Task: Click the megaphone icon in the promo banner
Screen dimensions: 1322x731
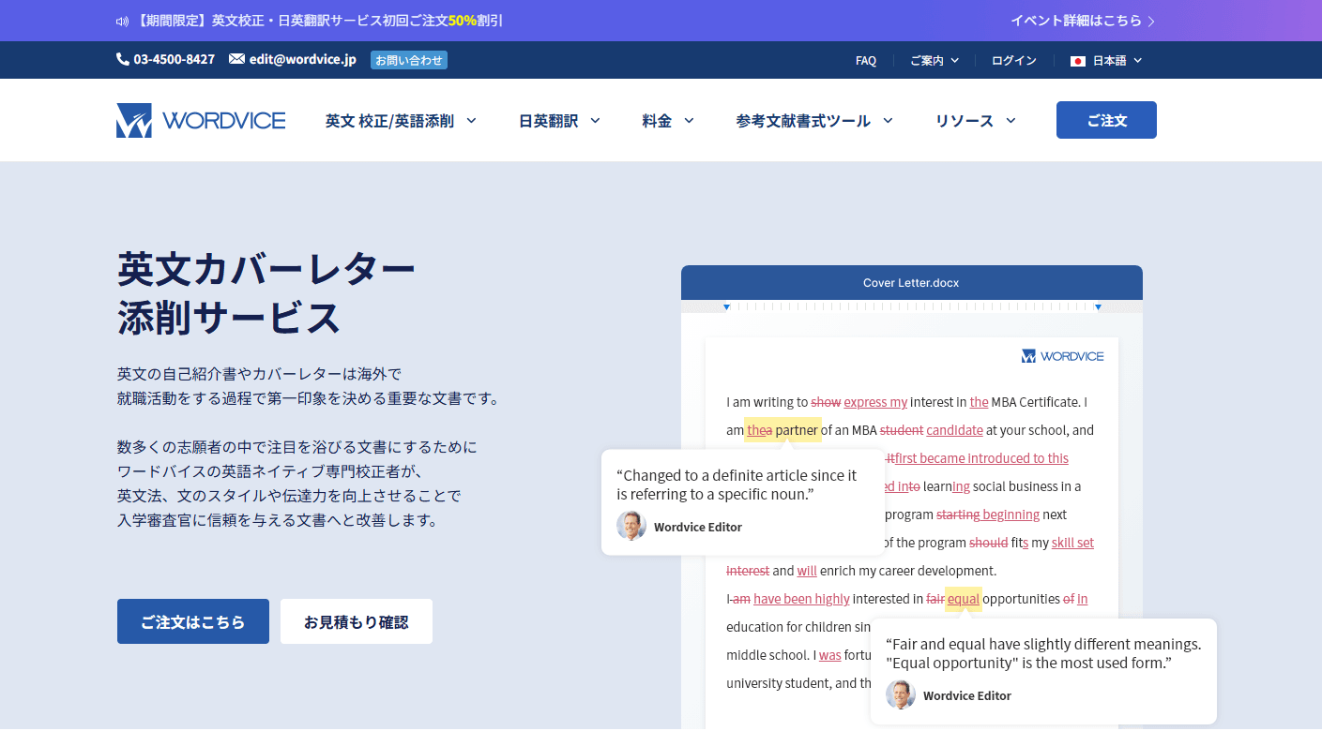Action: (122, 21)
